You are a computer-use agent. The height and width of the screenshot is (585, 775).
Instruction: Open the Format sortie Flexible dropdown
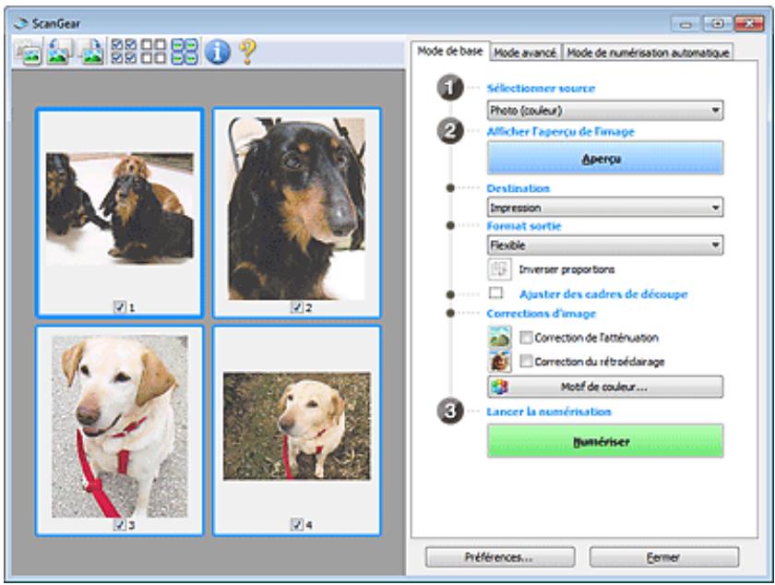pyautogui.click(x=605, y=245)
